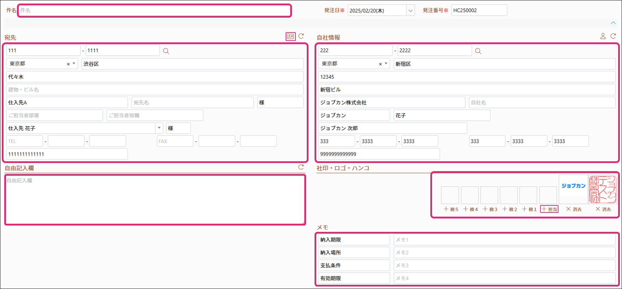Image resolution: width=622 pixels, height=289 pixels.
Task: Reset the 自由記入欄 with refresh icon
Action: (301, 167)
